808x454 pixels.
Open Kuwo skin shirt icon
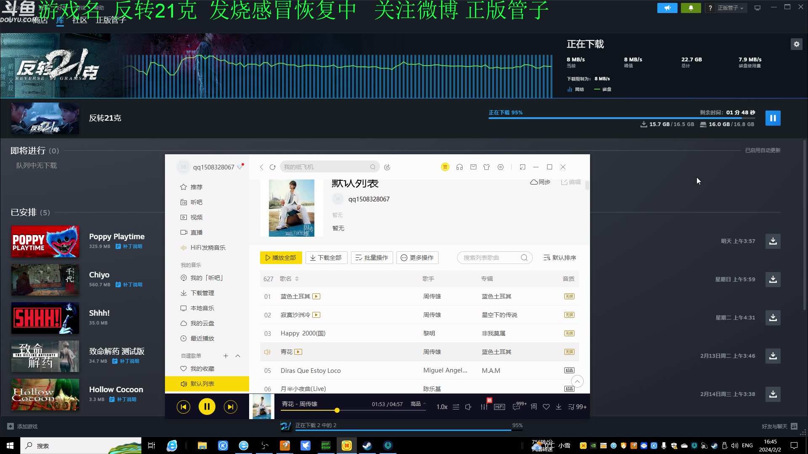486,167
